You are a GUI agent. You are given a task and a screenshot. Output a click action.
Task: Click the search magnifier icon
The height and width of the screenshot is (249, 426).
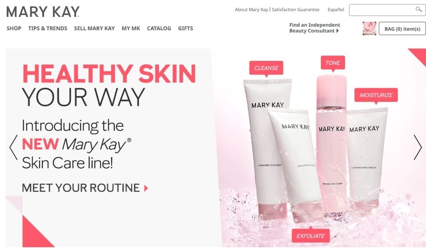[419, 9]
